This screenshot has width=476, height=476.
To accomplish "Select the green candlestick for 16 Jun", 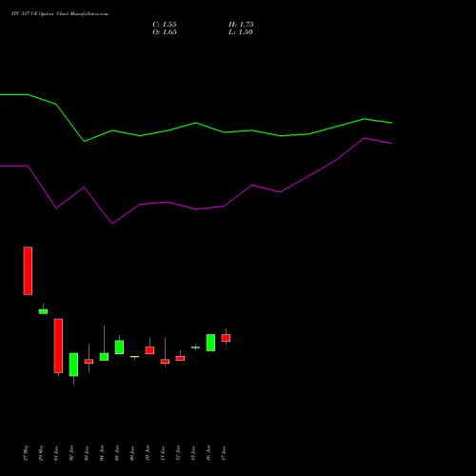I will point(210,343).
